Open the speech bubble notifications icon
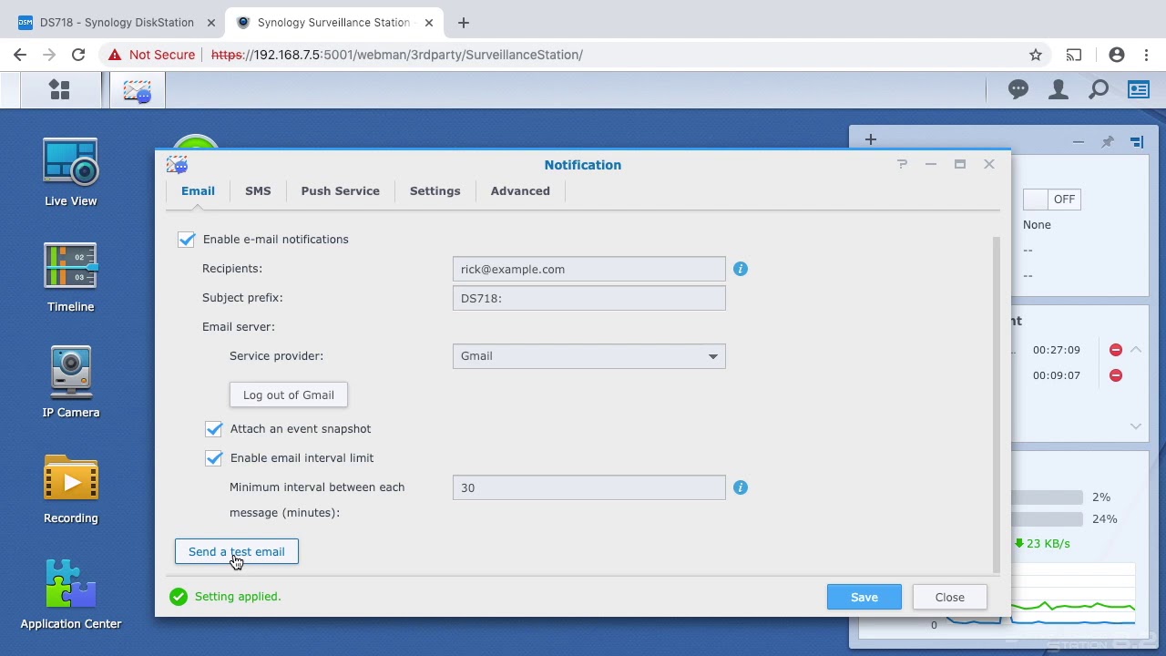Image resolution: width=1166 pixels, height=656 pixels. pos(1018,89)
